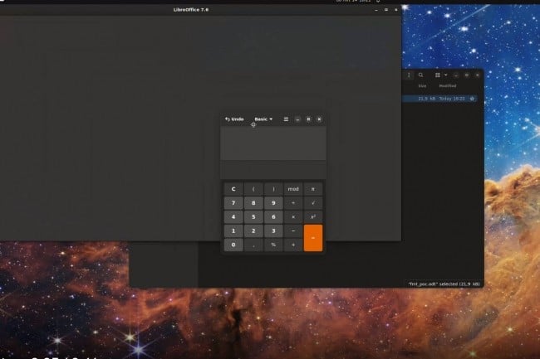Close the LibreOffice 7.4 window
This screenshot has width=540, height=359.
click(x=396, y=10)
